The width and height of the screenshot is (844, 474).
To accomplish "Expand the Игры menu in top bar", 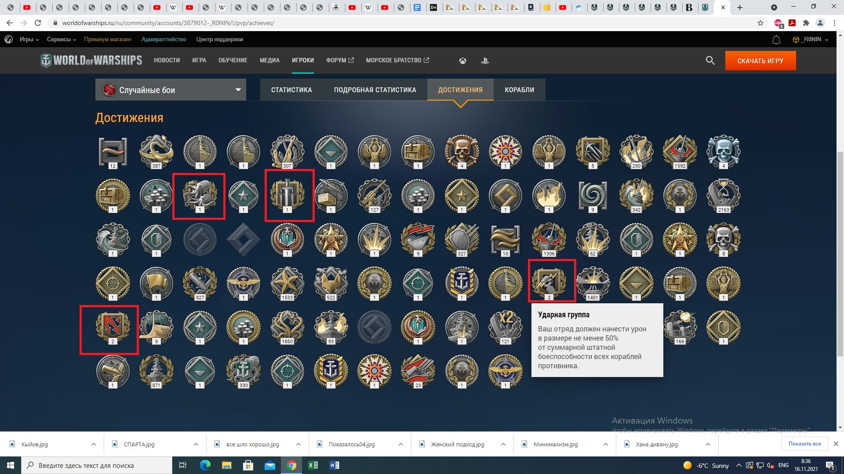I will (x=29, y=39).
